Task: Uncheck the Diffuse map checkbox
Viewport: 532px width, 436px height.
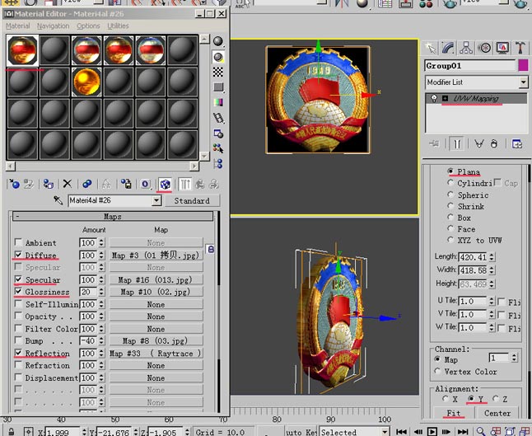Action: [18, 255]
